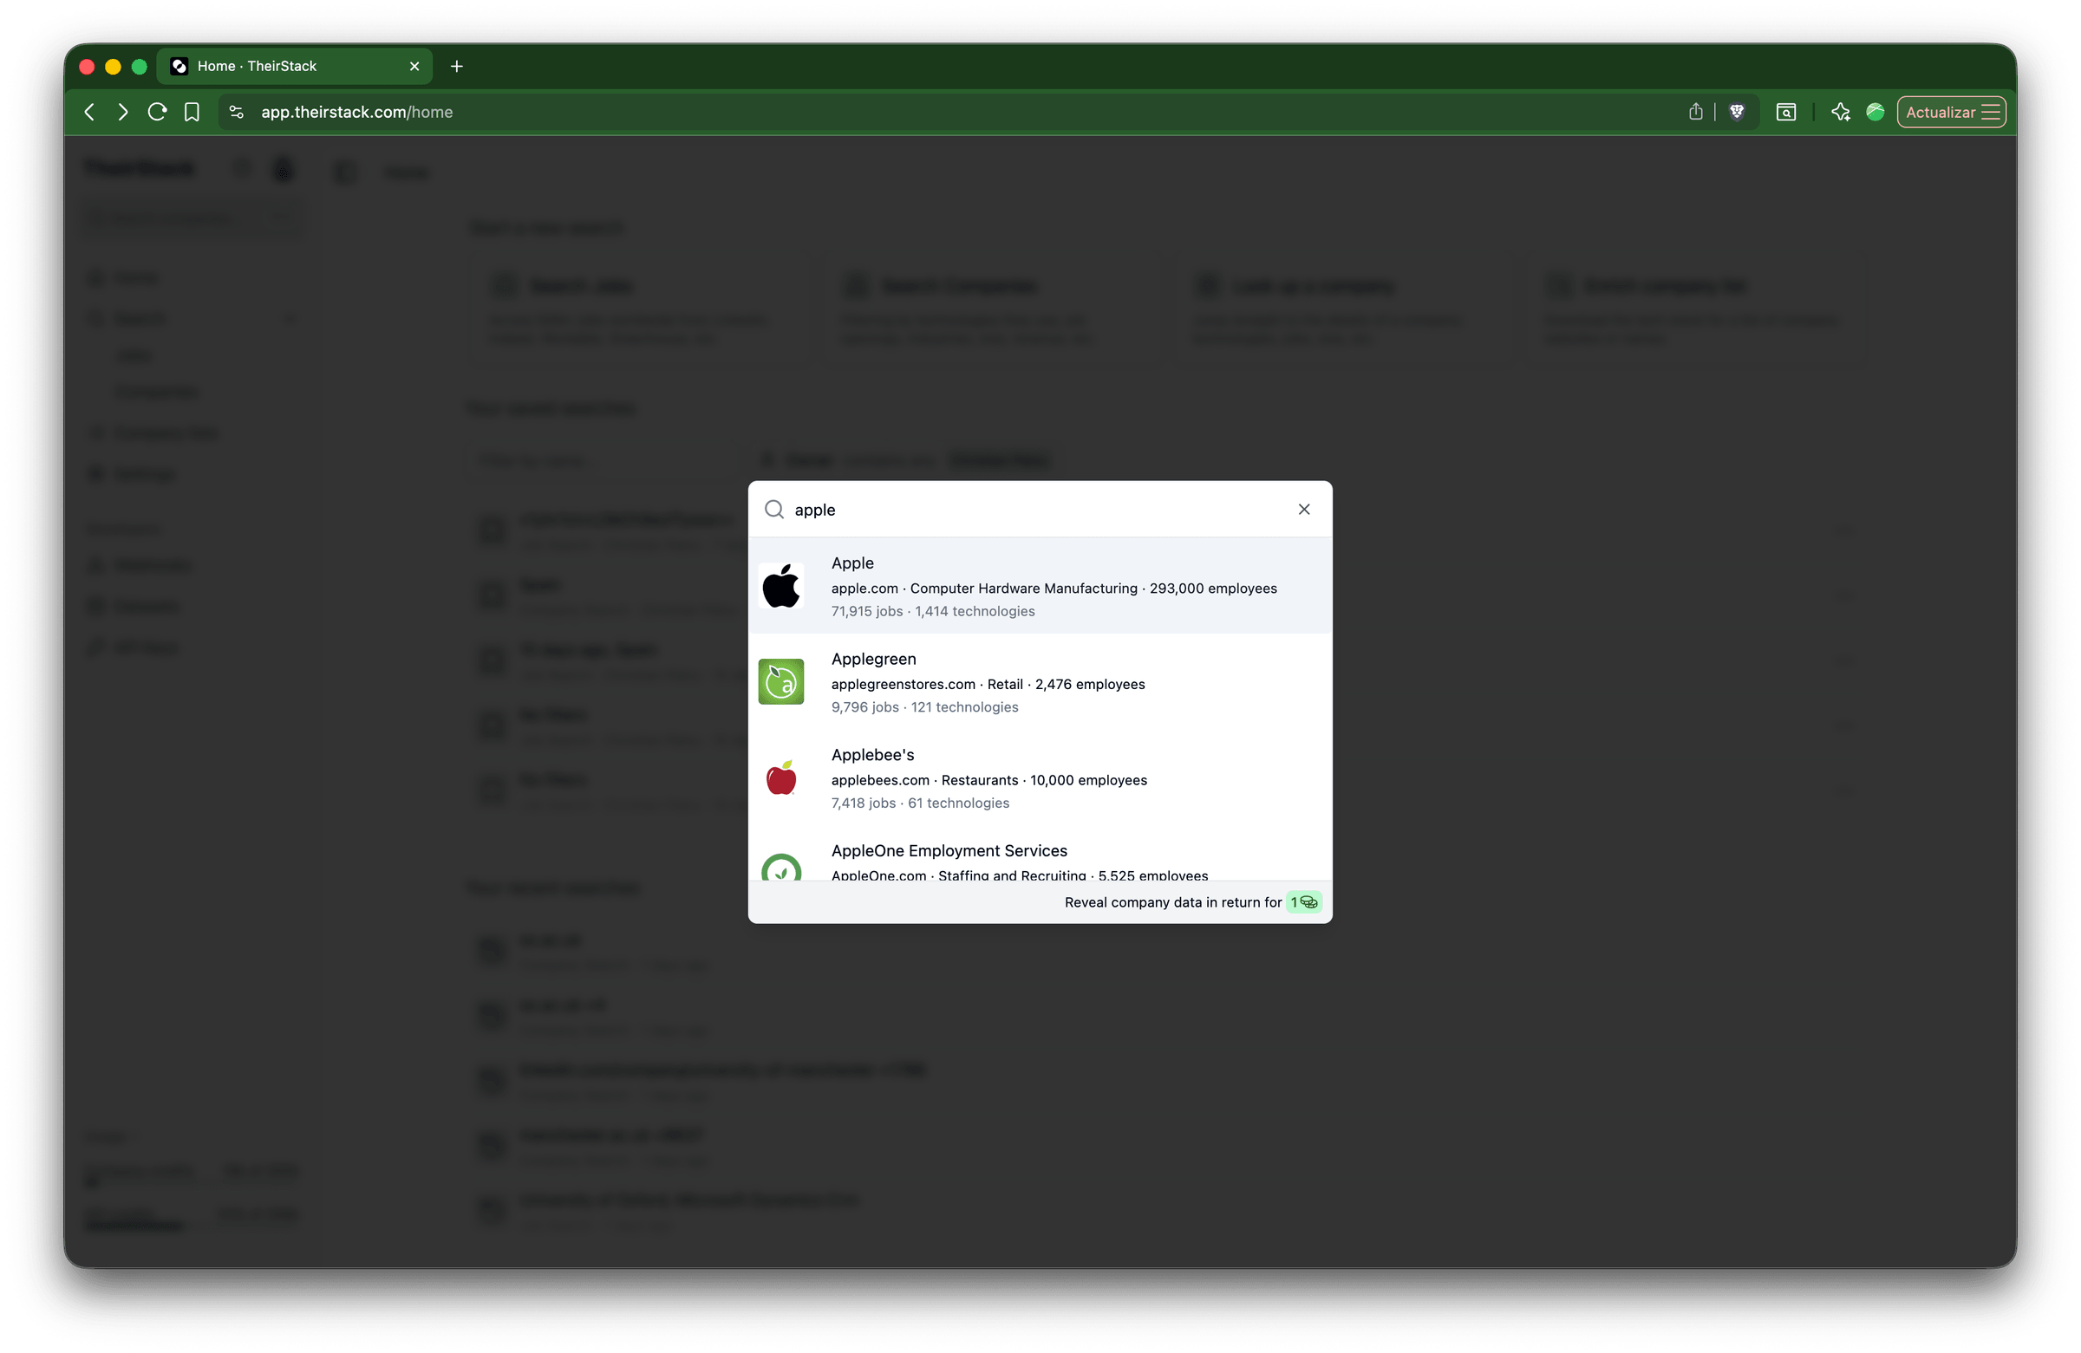2081x1353 pixels.
Task: Click the Actualizar update button
Action: pyautogui.click(x=1940, y=112)
